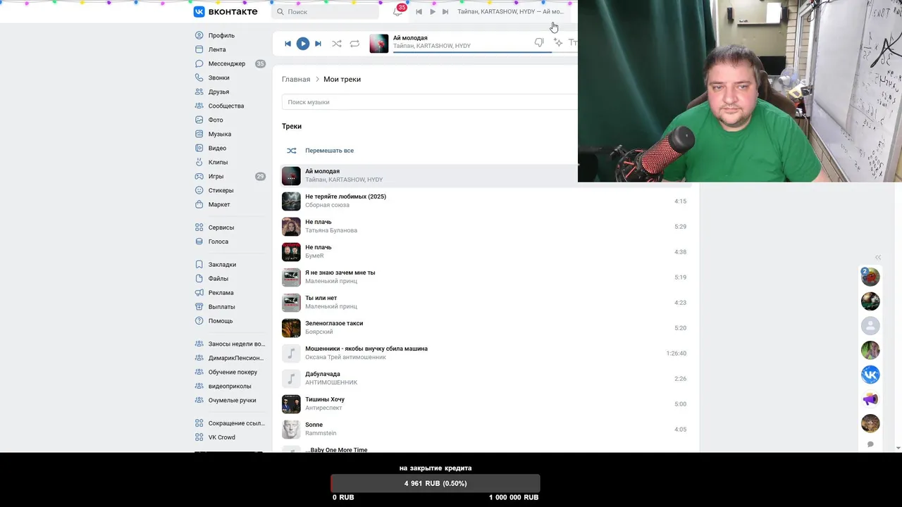The height and width of the screenshot is (507, 902).
Task: Click the Главная breadcrumb link
Action: 296,79
